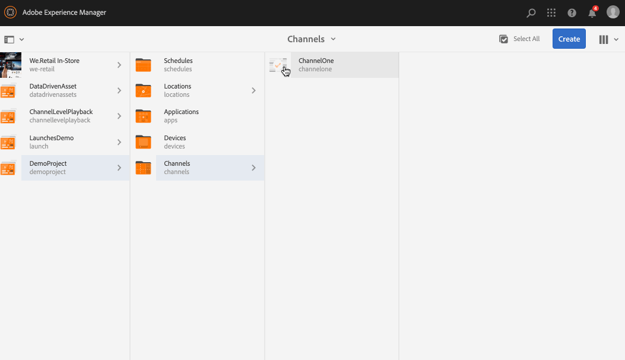Expand the DemoProject chevron

(119, 168)
